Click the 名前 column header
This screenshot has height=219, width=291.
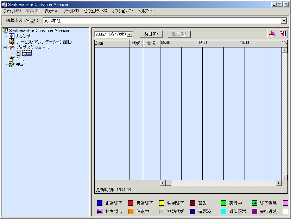pyautogui.click(x=112, y=44)
